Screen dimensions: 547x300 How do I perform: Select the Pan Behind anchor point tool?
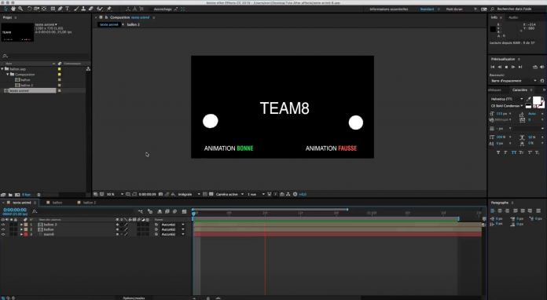point(44,9)
